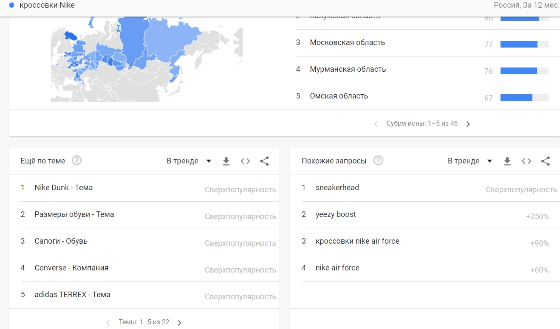Click the "+250%" value for yeezy boost

point(537,217)
